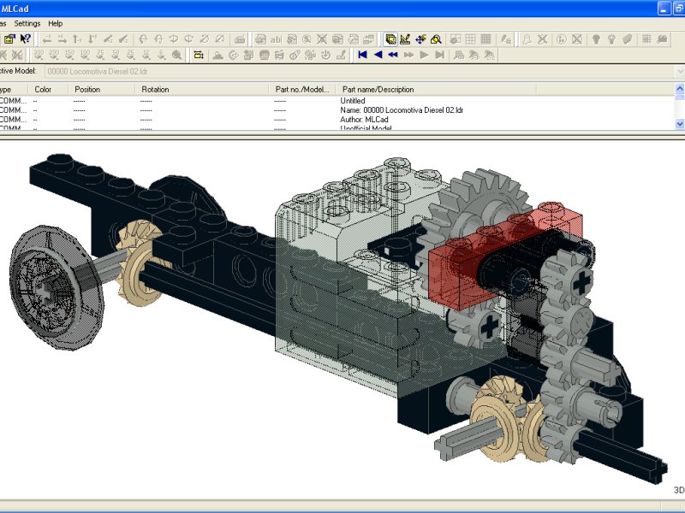Viewport: 685px width, 513px height.
Task: Expand the Active Model dropdown arrow
Action: click(x=679, y=71)
